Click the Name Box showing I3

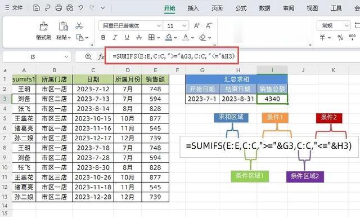click(x=36, y=57)
